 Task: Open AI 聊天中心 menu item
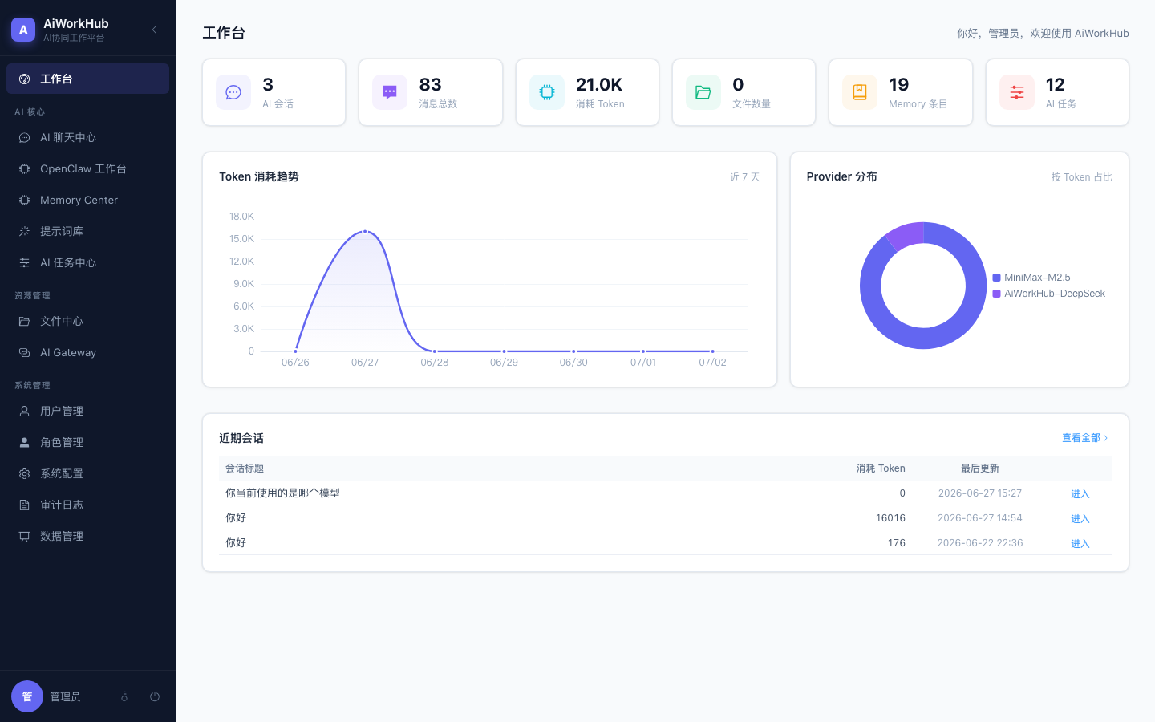87,137
